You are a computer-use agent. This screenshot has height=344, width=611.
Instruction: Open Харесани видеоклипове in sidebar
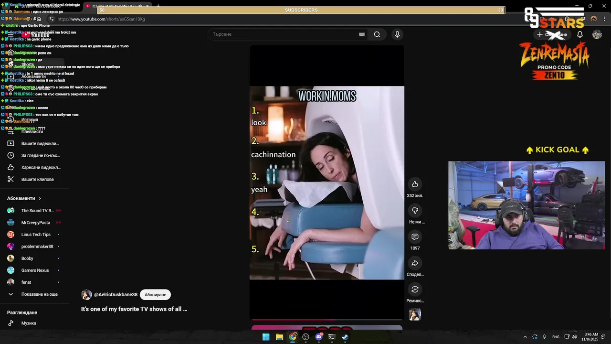34,167
